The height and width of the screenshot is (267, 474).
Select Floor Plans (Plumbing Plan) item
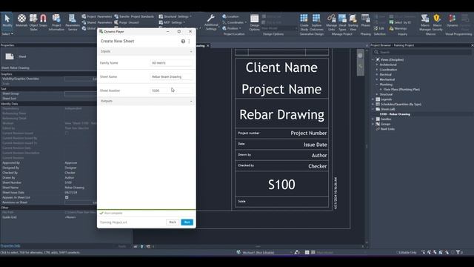(x=401, y=89)
